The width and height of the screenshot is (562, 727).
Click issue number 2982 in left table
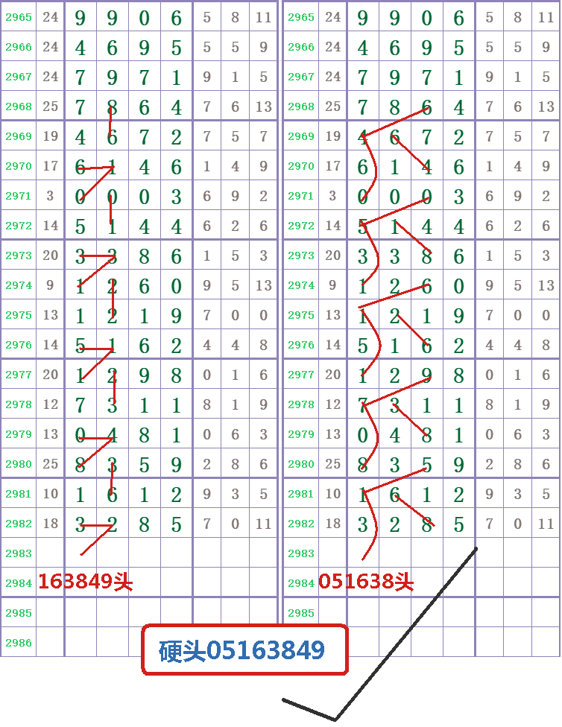tap(19, 524)
